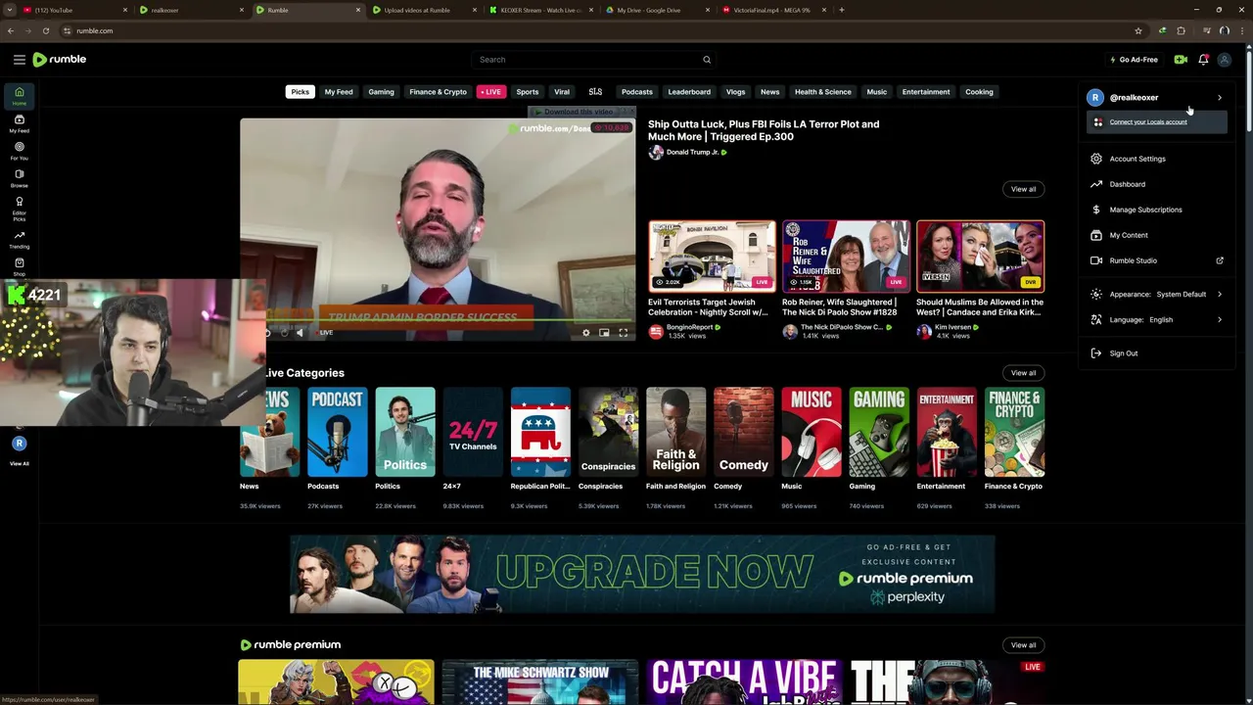Image resolution: width=1253 pixels, height=705 pixels.
Task: Select the Cooking category tab
Action: (979, 92)
